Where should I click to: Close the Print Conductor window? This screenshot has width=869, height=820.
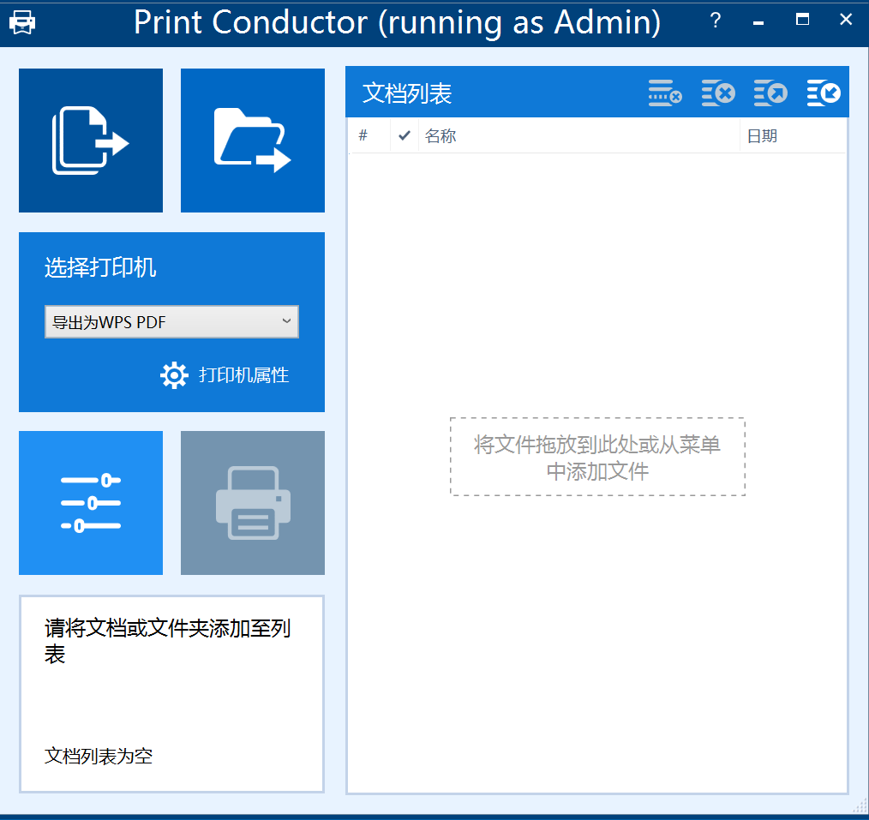[x=846, y=20]
